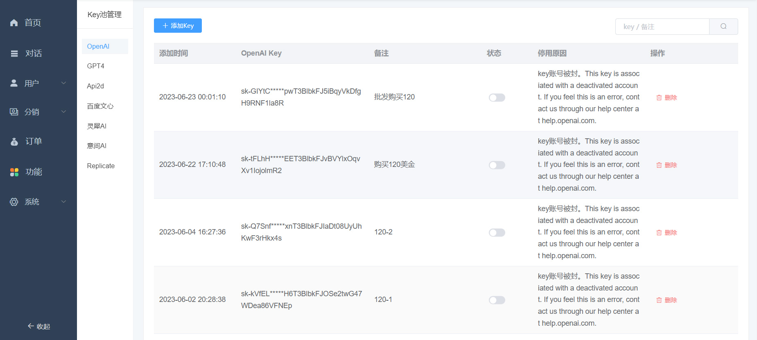Focus the key / 备注 search field
Screen dimensions: 757x340
pyautogui.click(x=662, y=27)
